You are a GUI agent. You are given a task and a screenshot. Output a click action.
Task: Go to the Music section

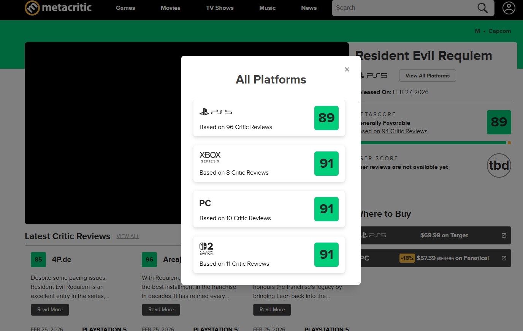tap(267, 8)
